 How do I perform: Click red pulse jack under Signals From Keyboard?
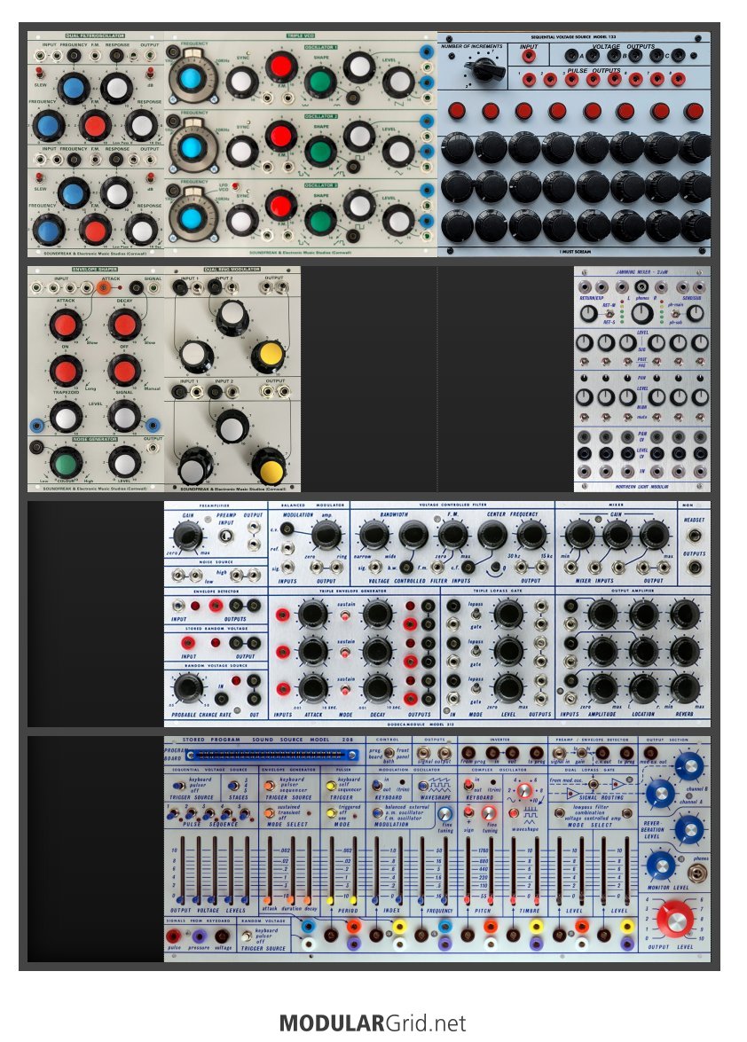pos(174,936)
